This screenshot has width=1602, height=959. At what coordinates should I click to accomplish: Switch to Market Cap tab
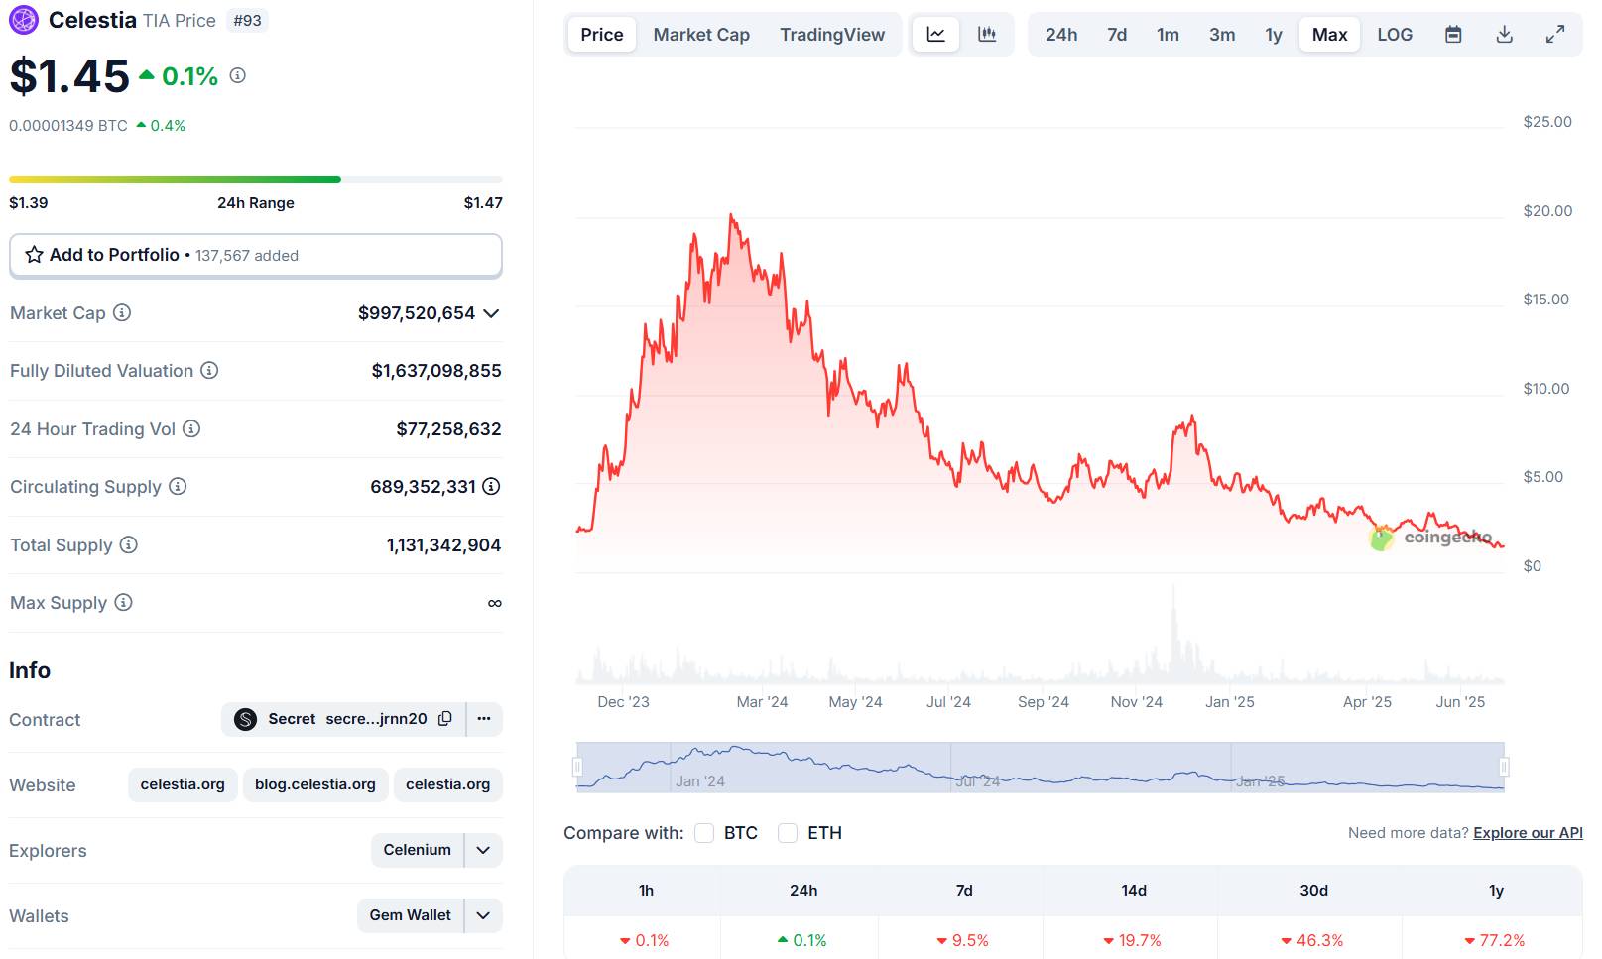coord(701,35)
